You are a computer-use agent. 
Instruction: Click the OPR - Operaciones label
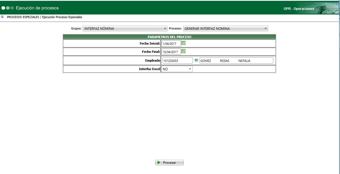[299, 9]
